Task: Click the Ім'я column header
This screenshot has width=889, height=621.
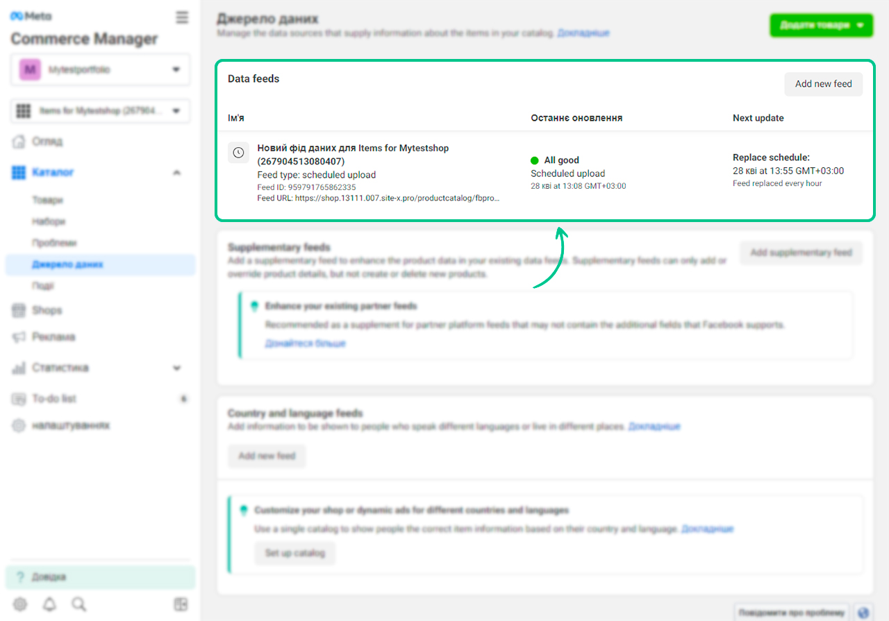Action: coord(236,118)
